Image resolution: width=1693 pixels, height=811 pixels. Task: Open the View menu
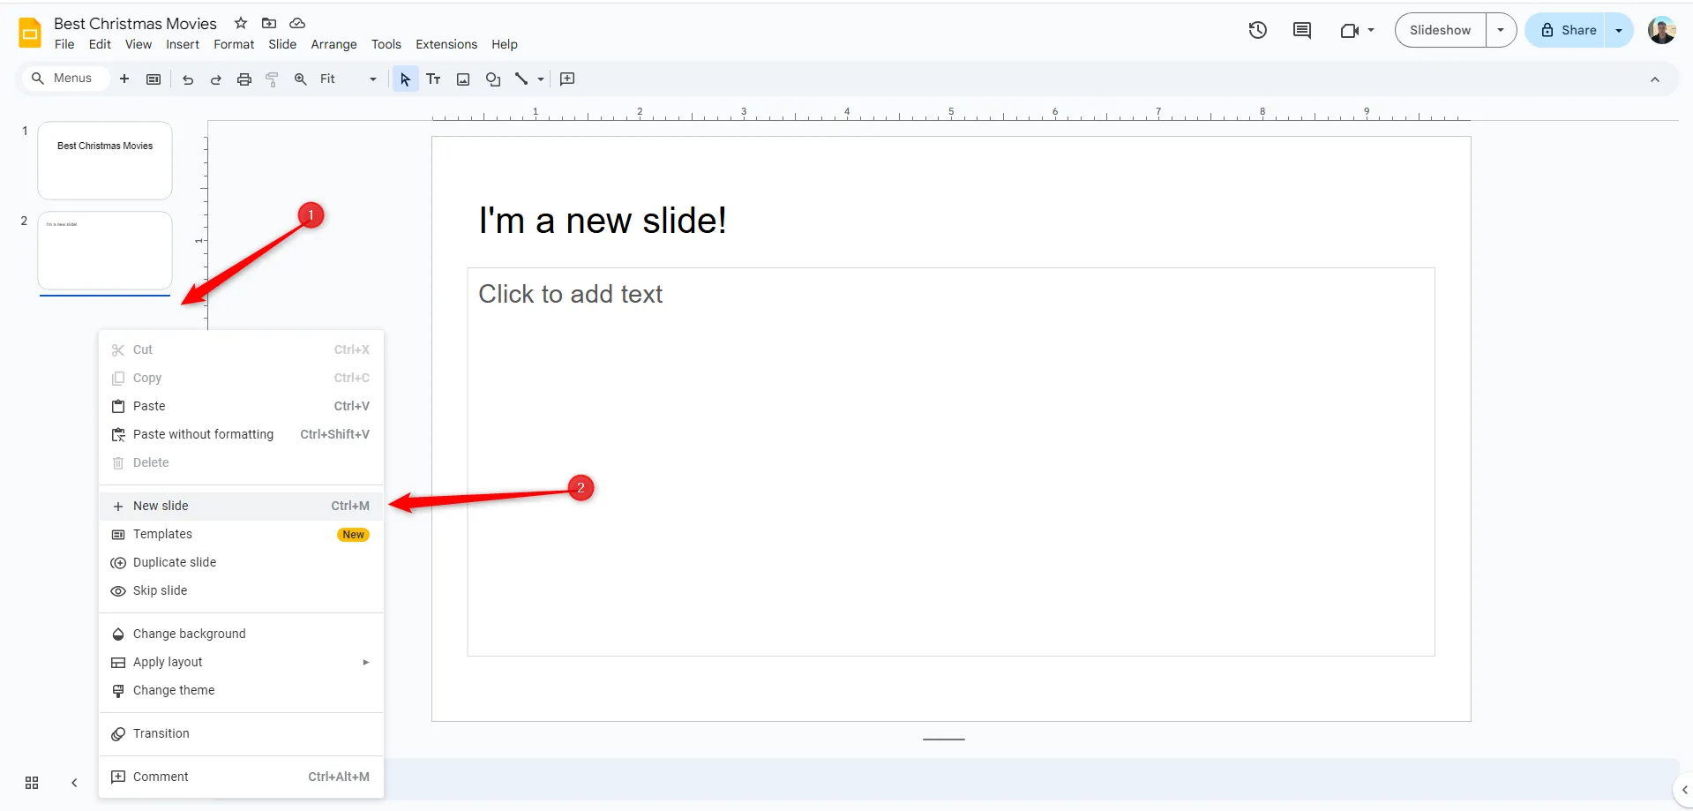[139, 44]
